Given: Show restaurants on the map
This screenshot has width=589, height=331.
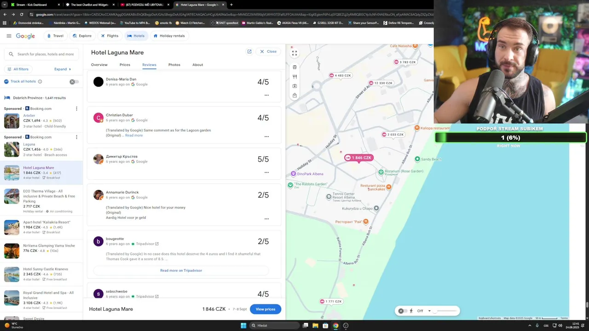Looking at the screenshot, I should (294, 77).
